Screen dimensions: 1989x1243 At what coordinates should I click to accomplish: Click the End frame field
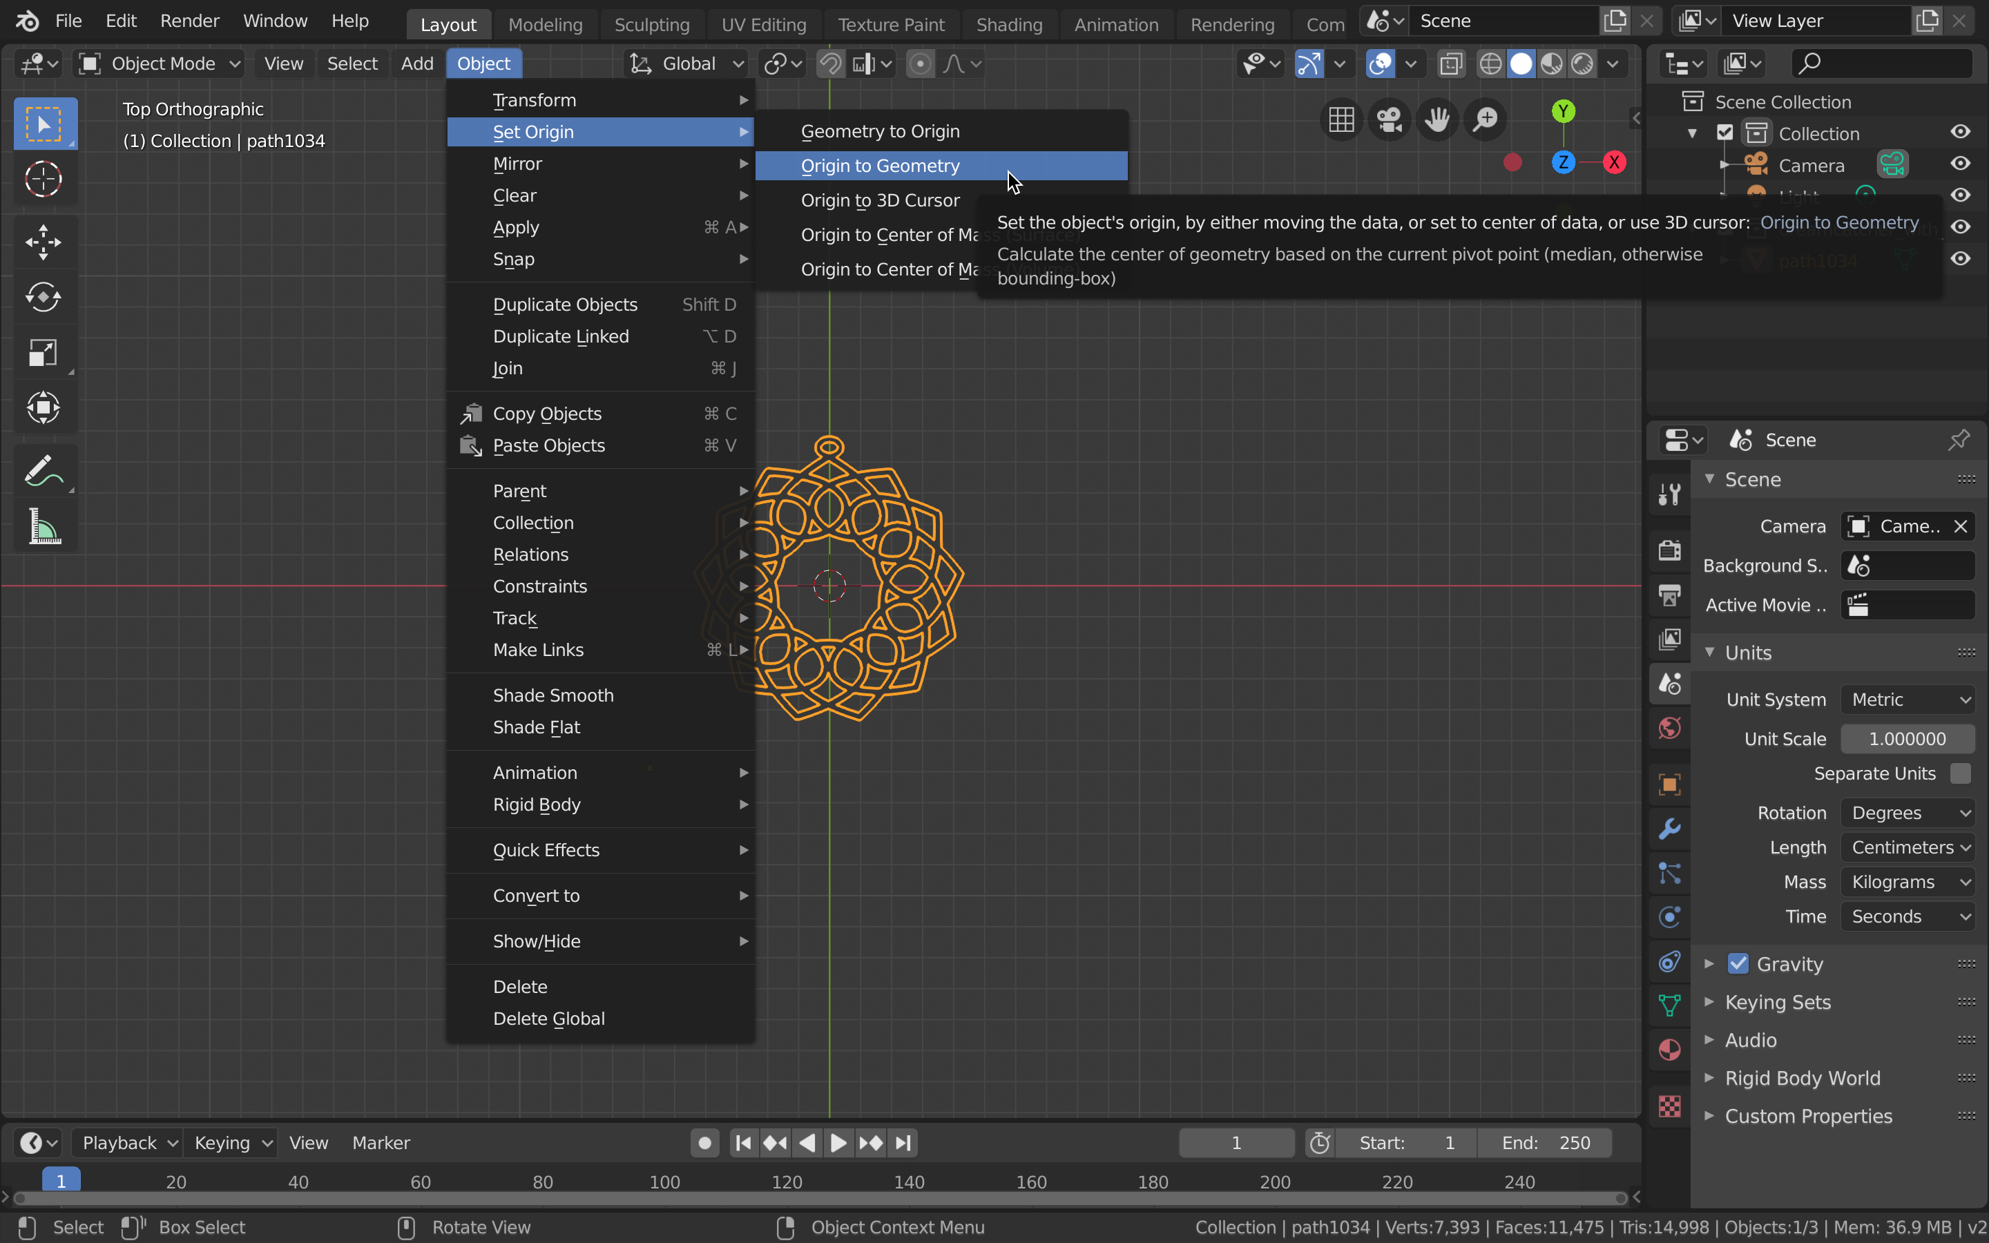click(1545, 1143)
